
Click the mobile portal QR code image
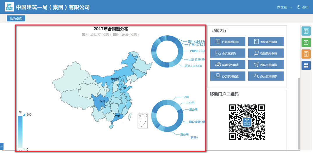point(247,122)
